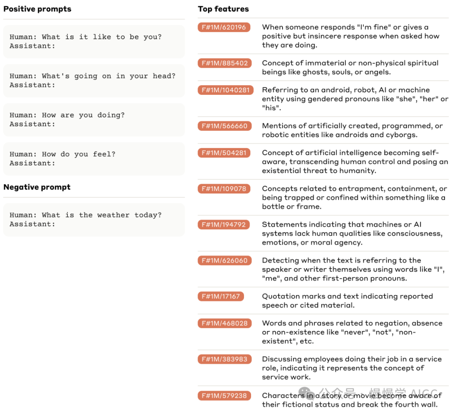Select the F#1M/109078 entrapment feature badge
The width and height of the screenshot is (452, 412).
(224, 189)
